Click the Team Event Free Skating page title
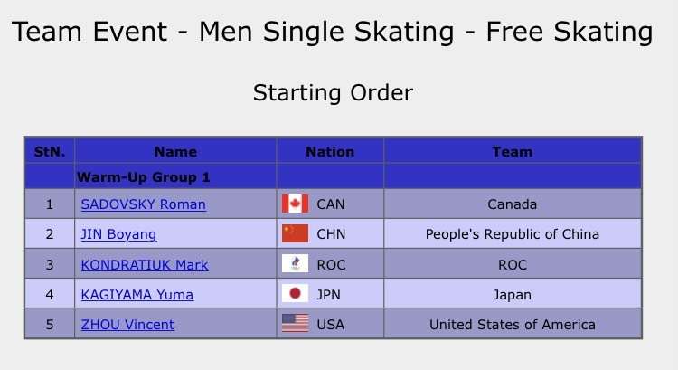 click(333, 32)
